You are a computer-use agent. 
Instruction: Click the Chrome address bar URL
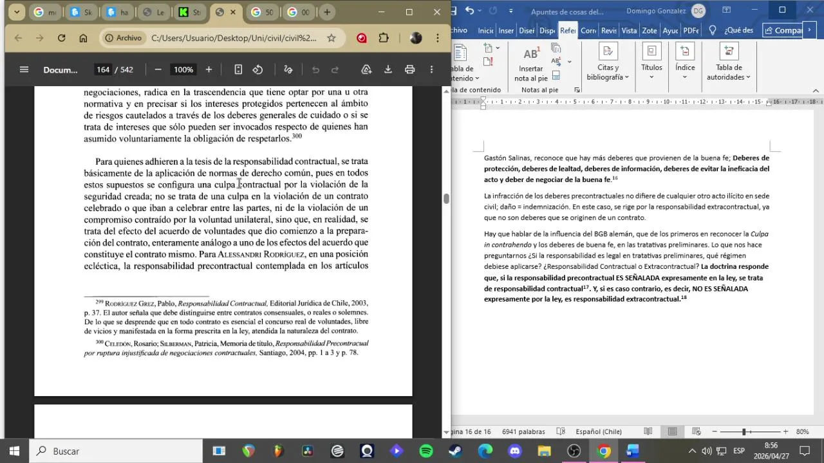(x=234, y=38)
